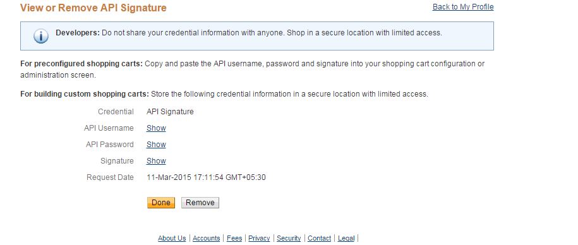
Task: Click the blue information icon in the notice box
Action: click(x=41, y=36)
